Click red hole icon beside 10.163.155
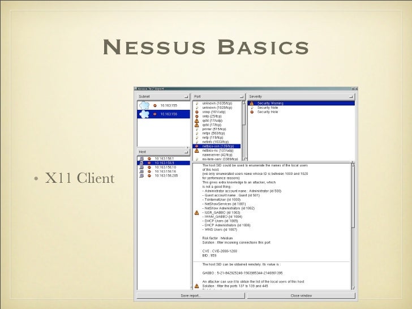Image resolution: width=412 pixels, height=309 pixels. [155, 105]
